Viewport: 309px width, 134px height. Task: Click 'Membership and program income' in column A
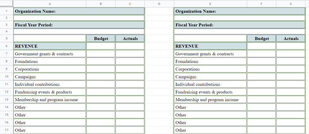[50, 100]
